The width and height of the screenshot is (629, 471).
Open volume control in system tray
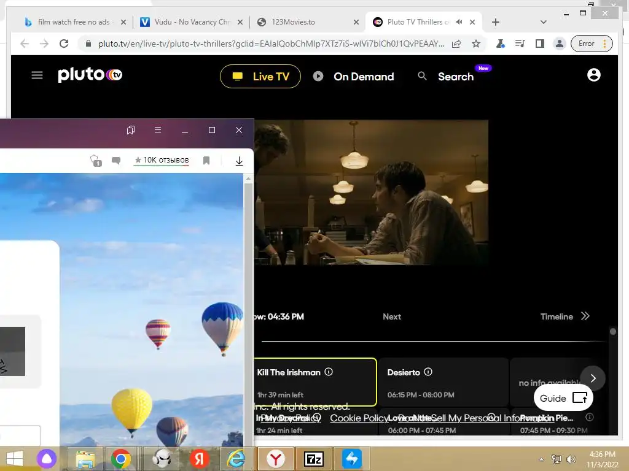click(571, 459)
